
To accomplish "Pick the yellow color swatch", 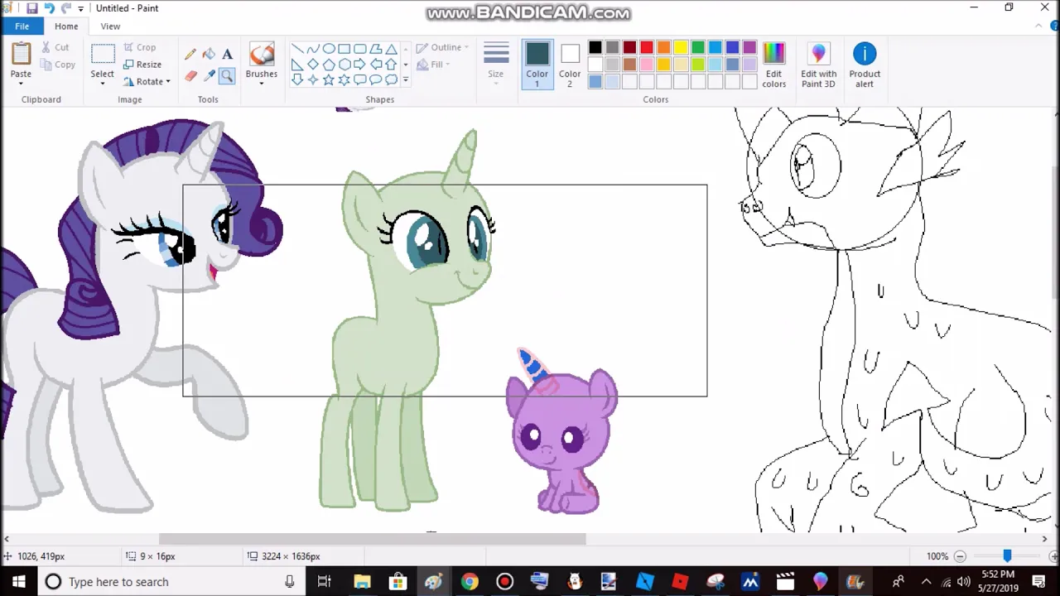I will point(681,47).
